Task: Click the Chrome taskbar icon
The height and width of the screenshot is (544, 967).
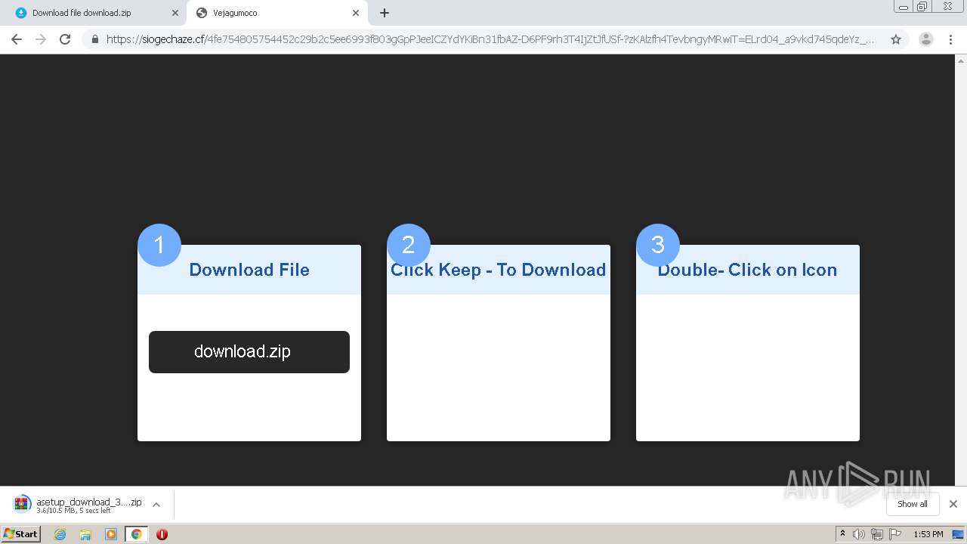Action: click(x=136, y=534)
